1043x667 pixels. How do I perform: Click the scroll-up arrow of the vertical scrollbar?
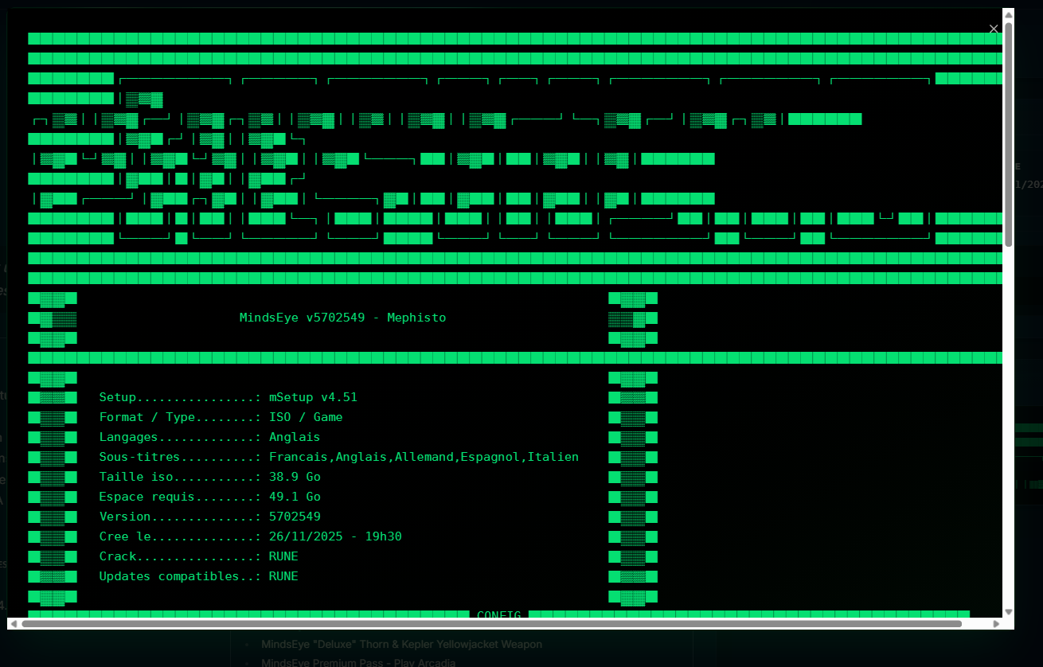[x=1009, y=15]
